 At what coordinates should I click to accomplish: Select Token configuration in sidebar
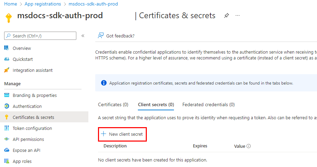[x=32, y=128]
